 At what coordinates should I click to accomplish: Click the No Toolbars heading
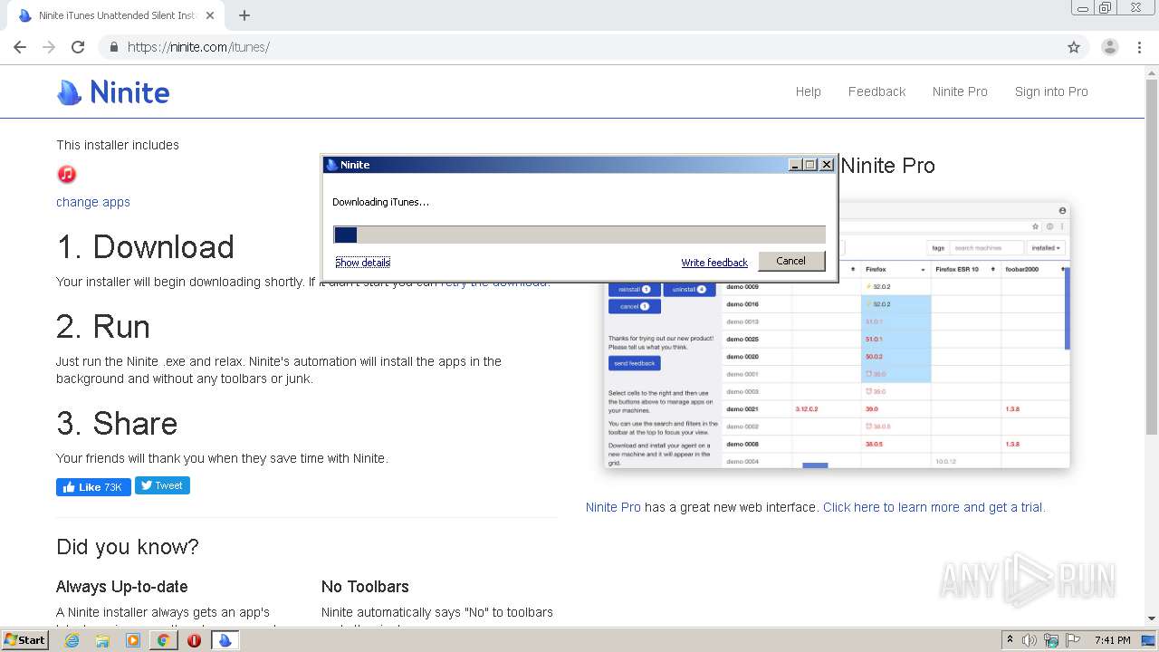coord(365,587)
